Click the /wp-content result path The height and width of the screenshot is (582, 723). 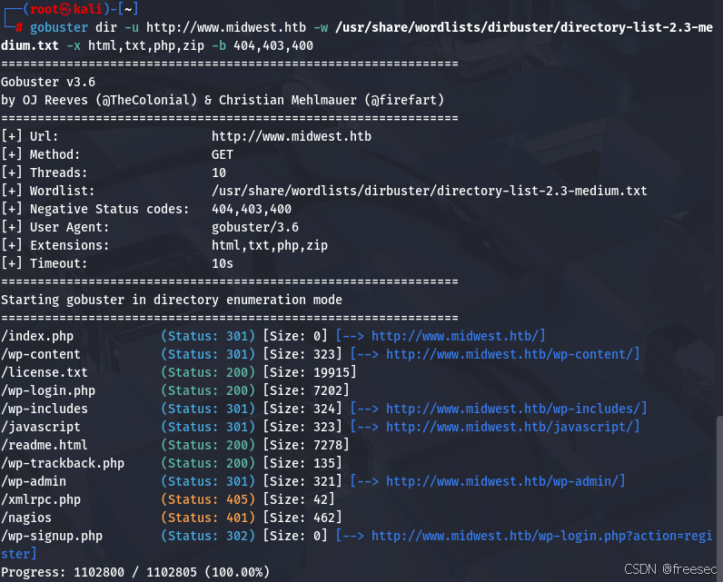pos(41,354)
